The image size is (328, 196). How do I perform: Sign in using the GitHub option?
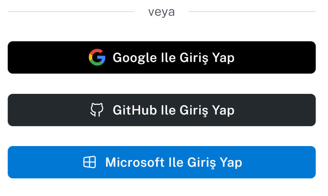pyautogui.click(x=162, y=110)
